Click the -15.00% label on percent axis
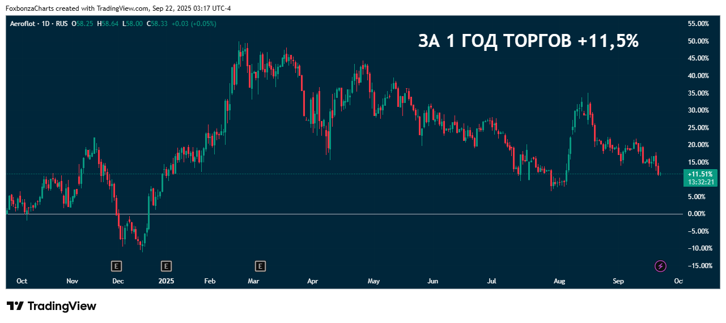This screenshot has height=323, width=726. (697, 266)
